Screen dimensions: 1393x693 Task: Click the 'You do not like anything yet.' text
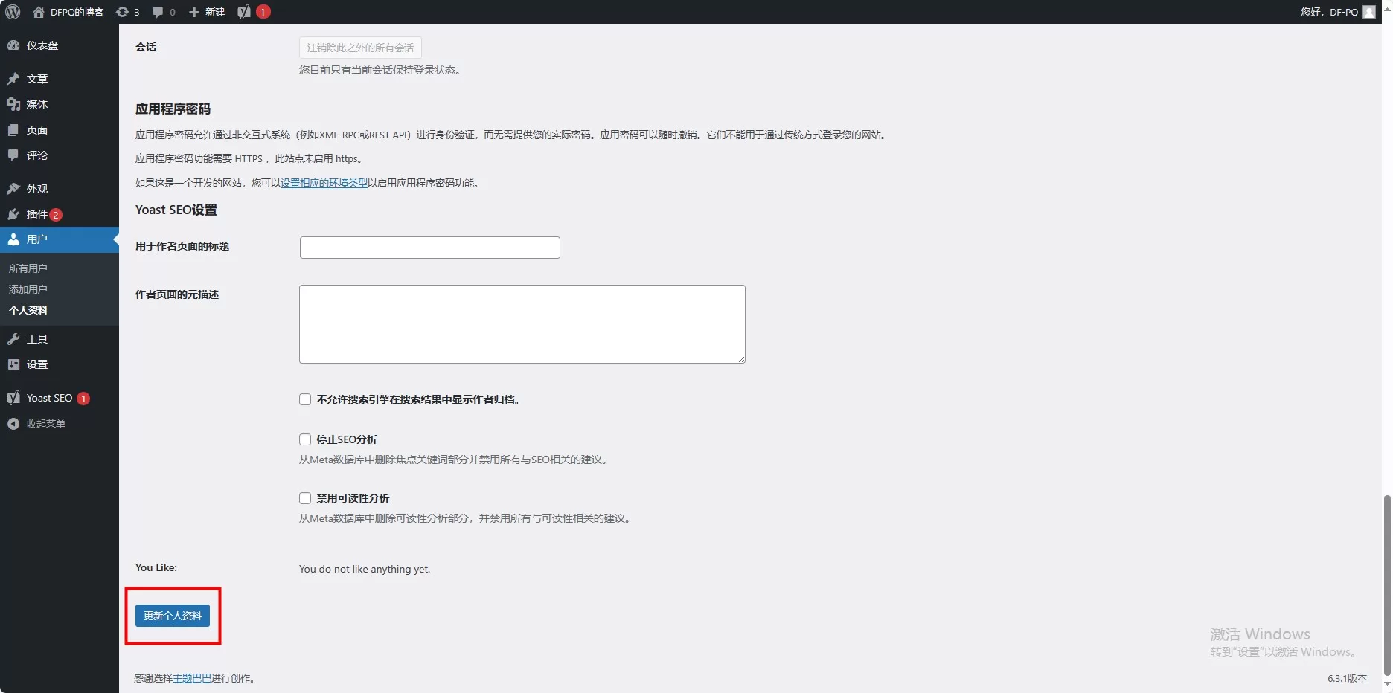tap(365, 570)
